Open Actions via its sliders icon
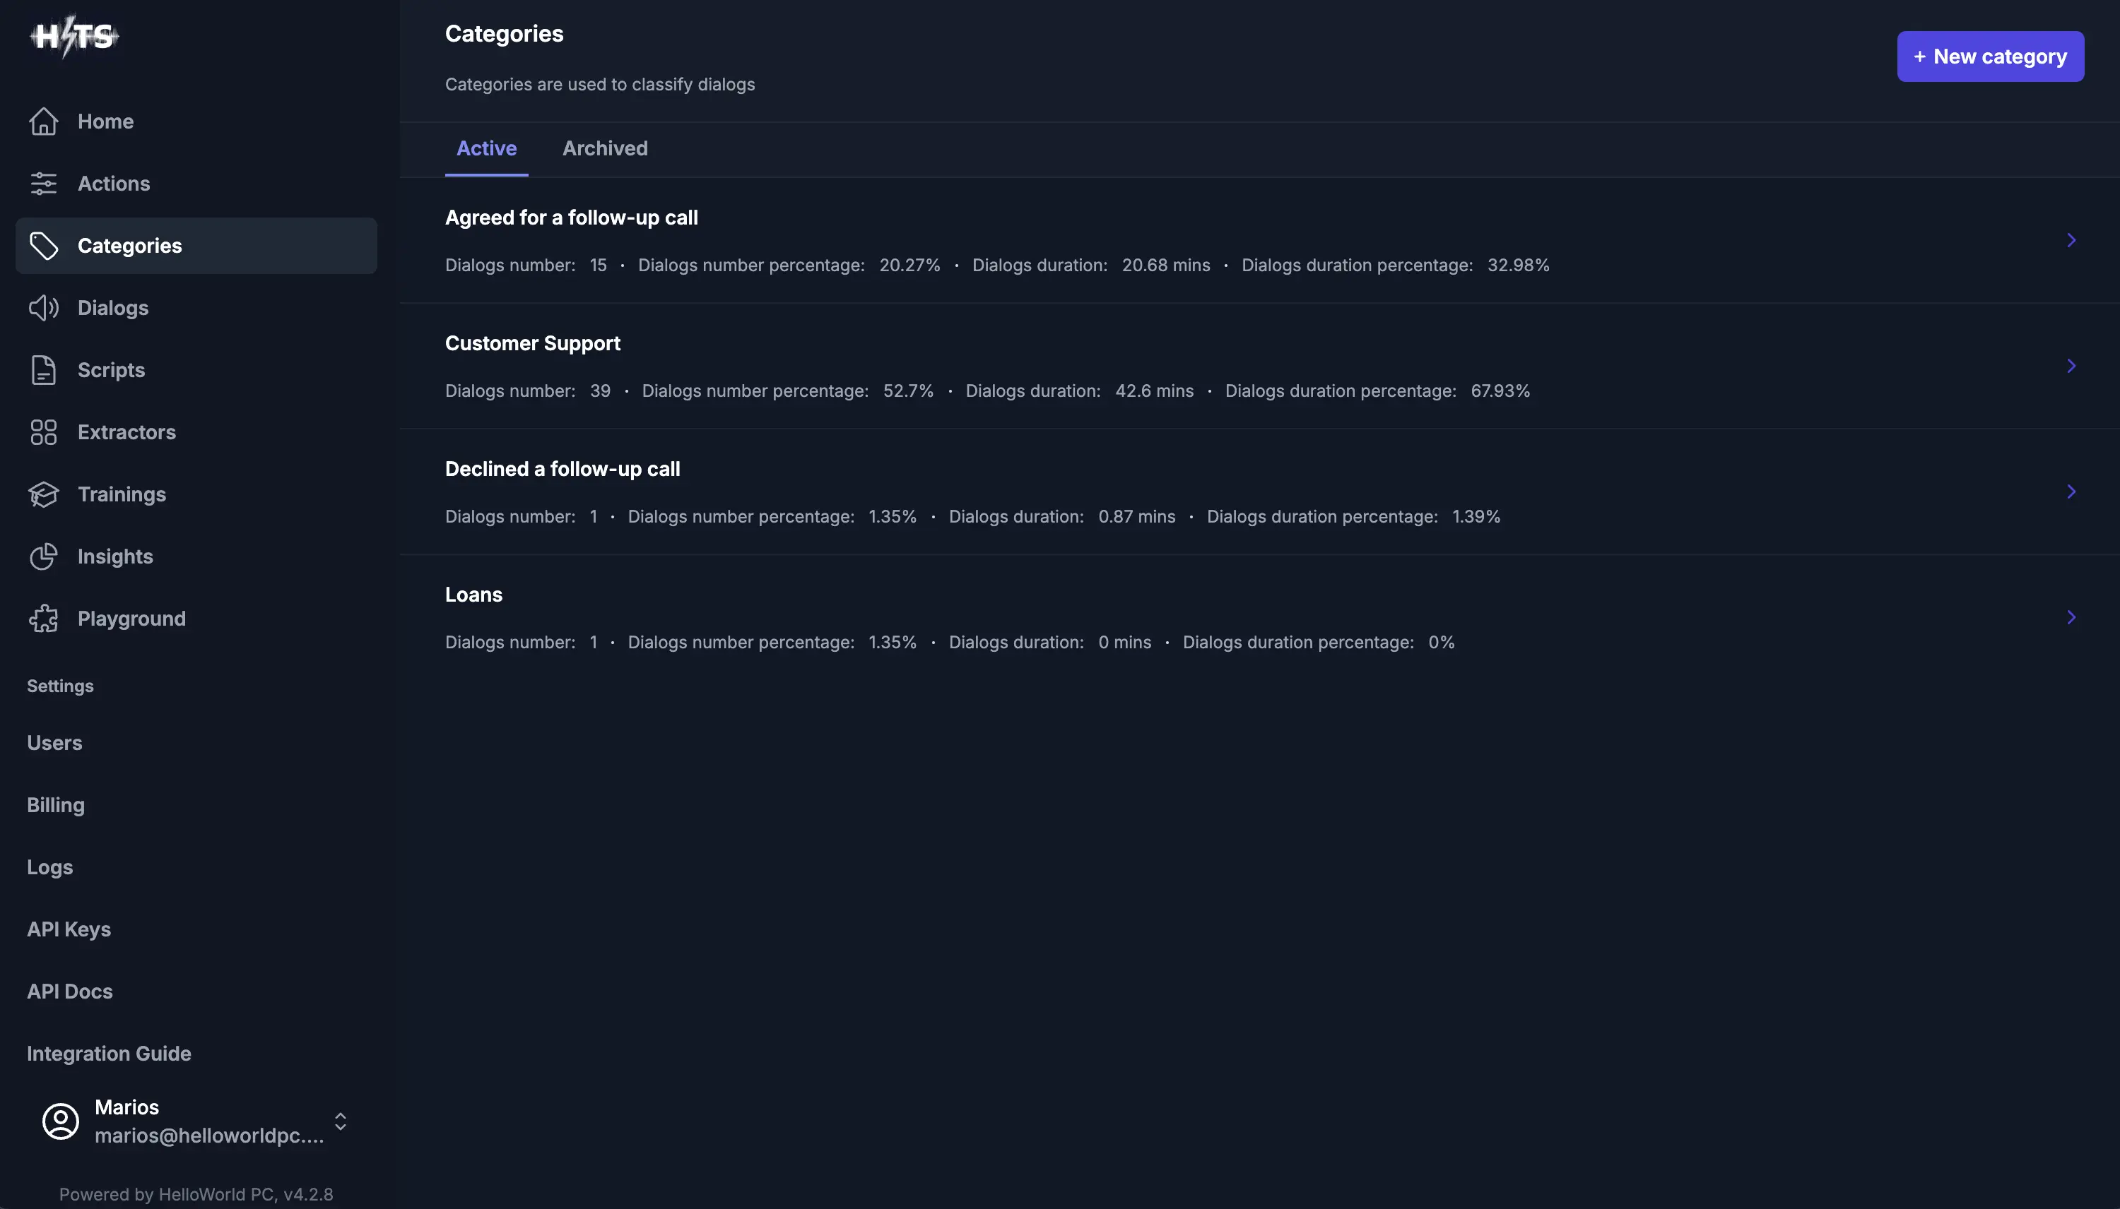Image resolution: width=2120 pixels, height=1209 pixels. coord(43,183)
